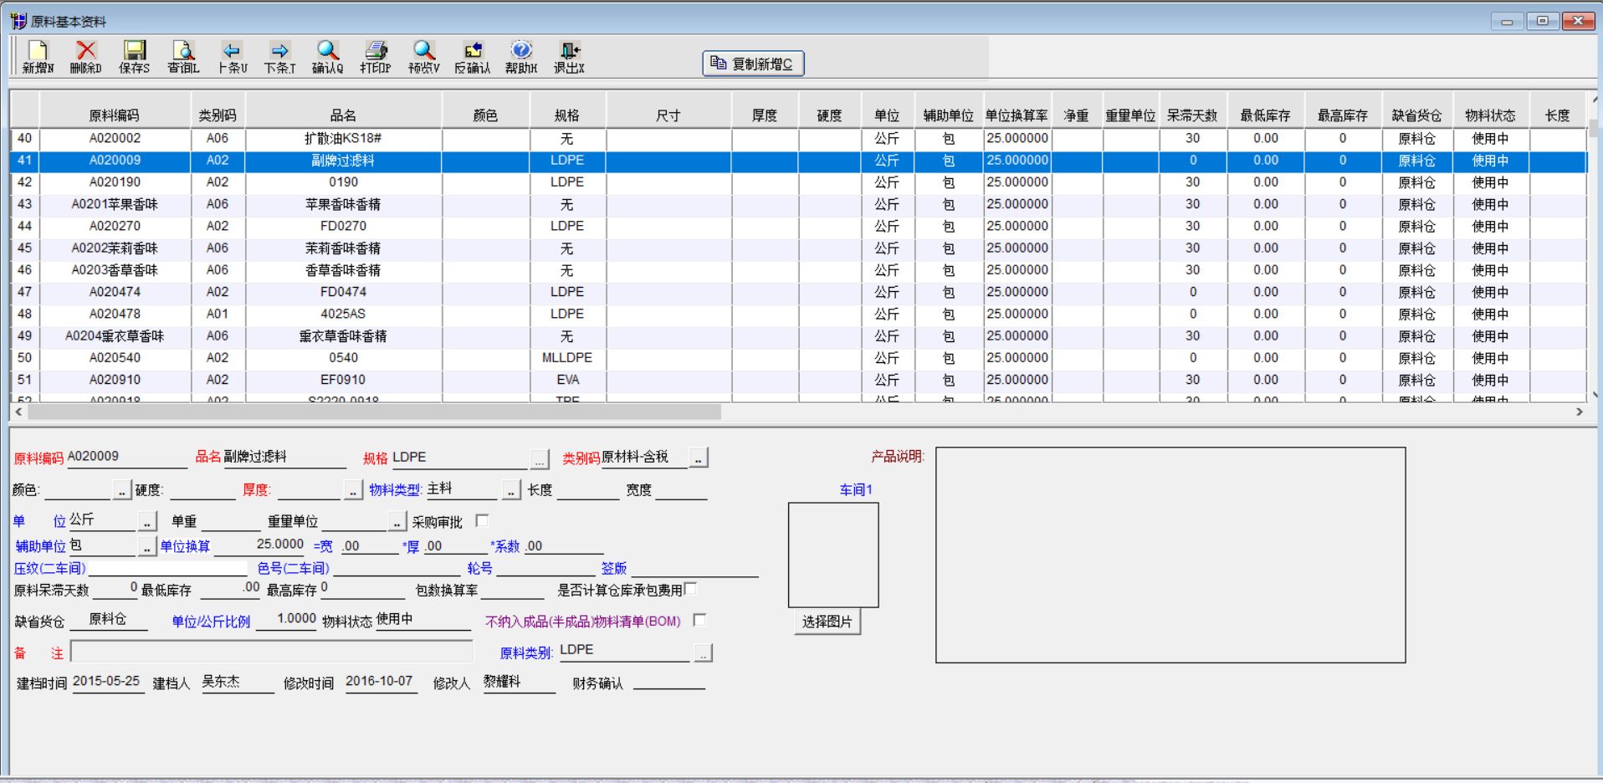1603x783 pixels.
Task: Click the 选择图片 button
Action: tap(827, 622)
